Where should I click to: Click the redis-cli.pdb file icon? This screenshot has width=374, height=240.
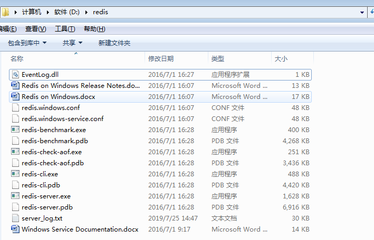click(15, 185)
